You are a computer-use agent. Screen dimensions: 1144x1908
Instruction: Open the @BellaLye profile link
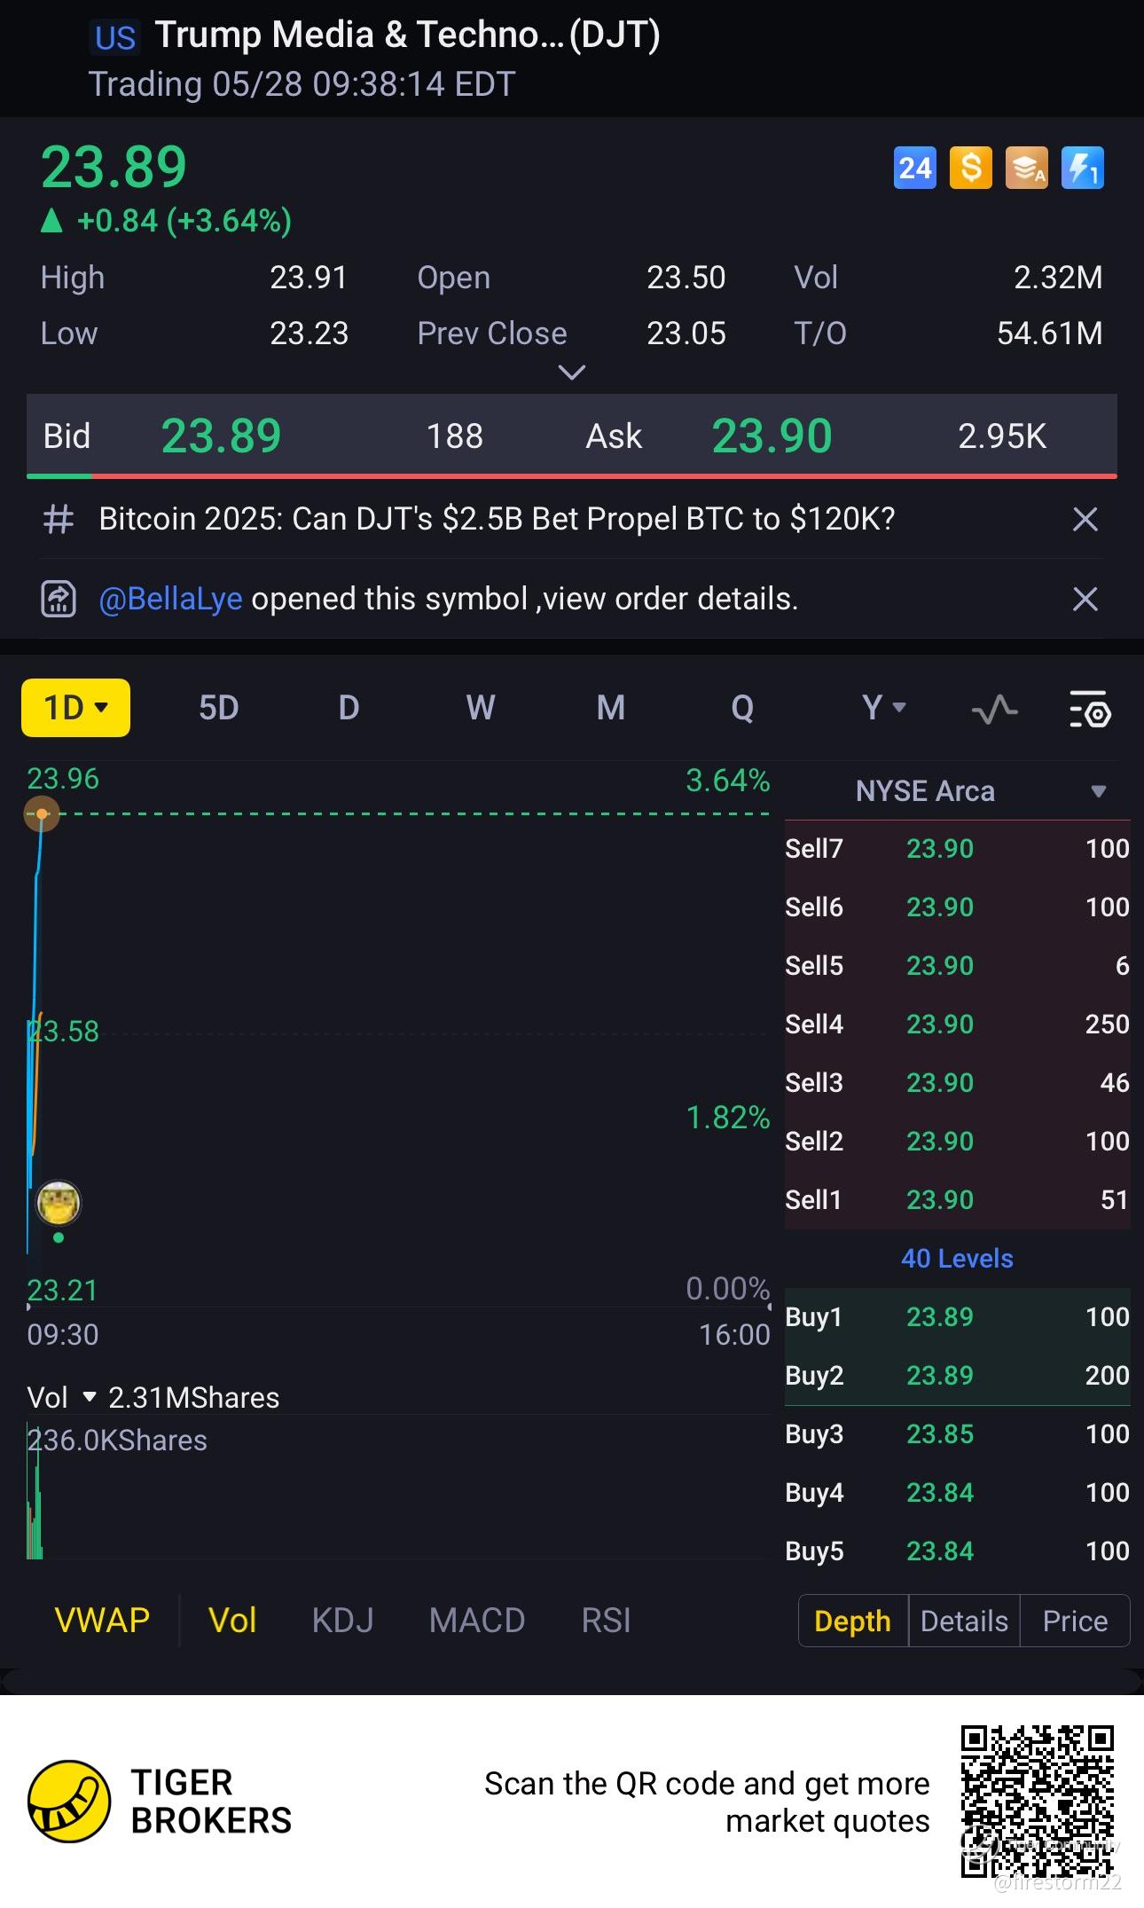pos(170,599)
